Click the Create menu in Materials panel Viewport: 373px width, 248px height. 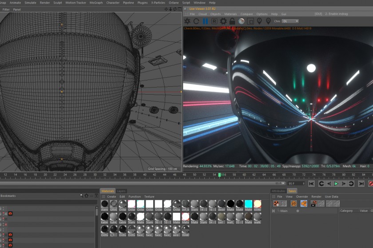point(111,196)
